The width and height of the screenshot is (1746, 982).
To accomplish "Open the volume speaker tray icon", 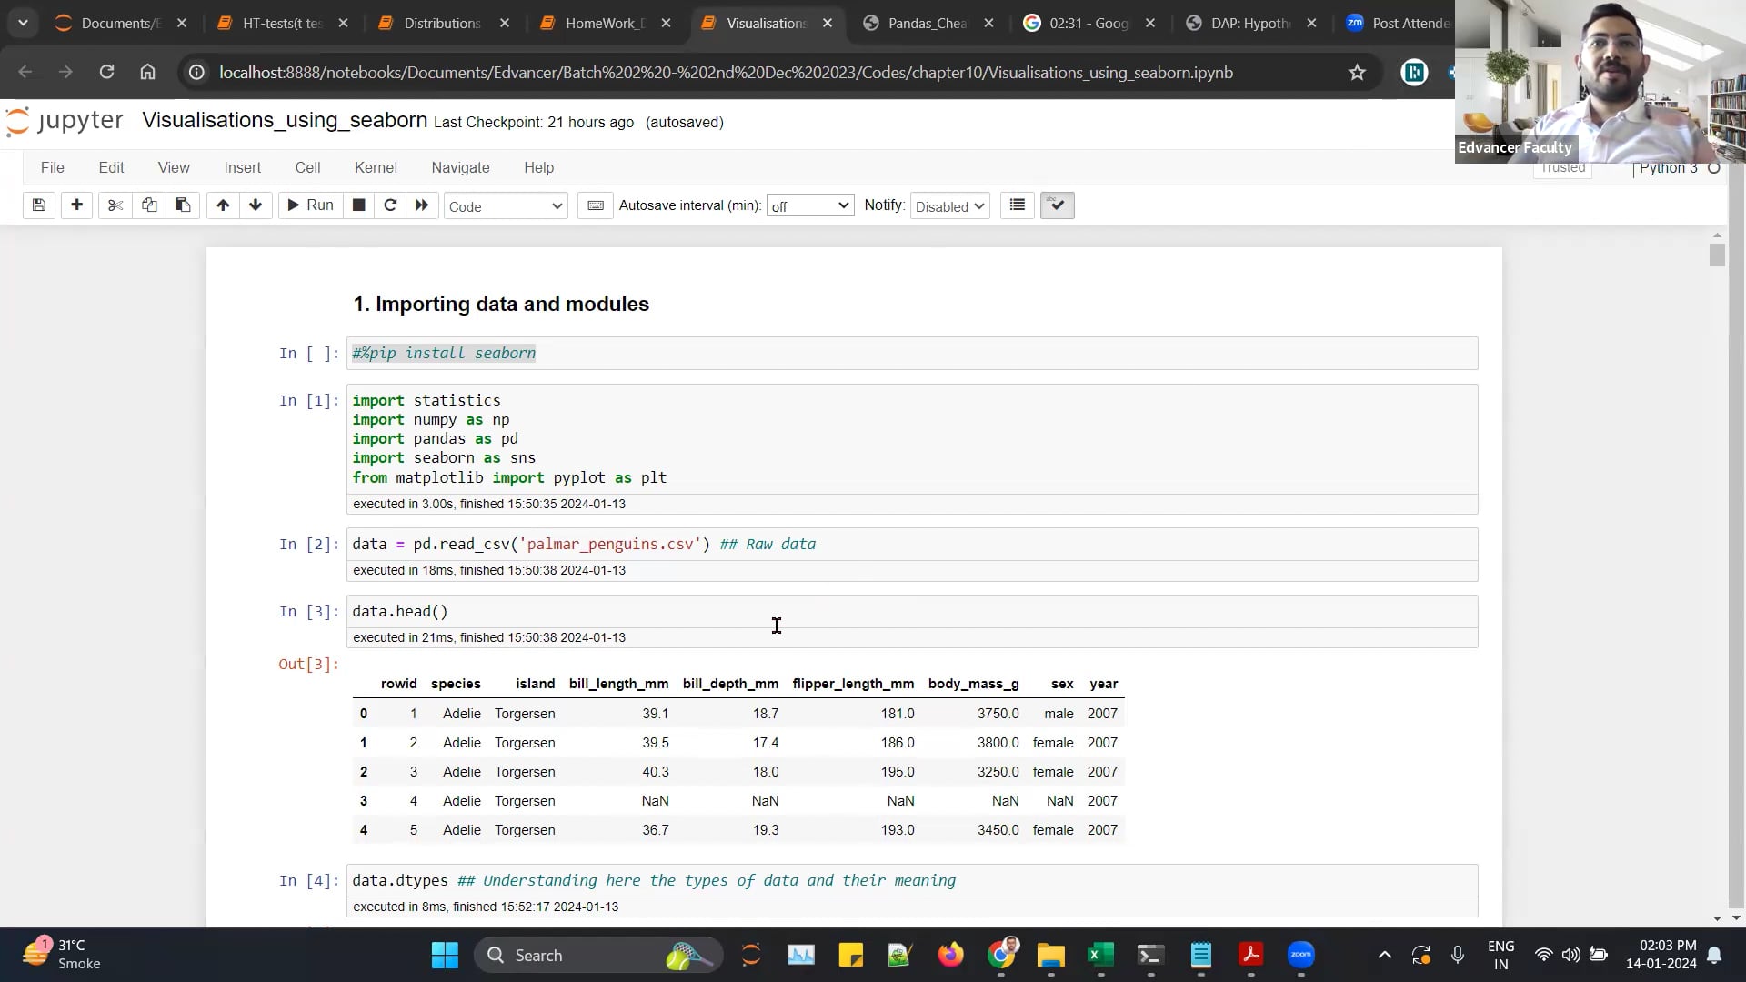I will (1570, 955).
